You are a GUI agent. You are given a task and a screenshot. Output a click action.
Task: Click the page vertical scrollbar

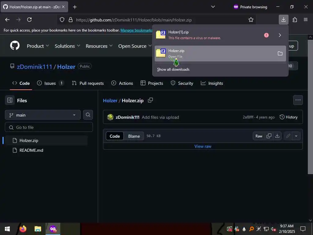pyautogui.click(x=310, y=107)
